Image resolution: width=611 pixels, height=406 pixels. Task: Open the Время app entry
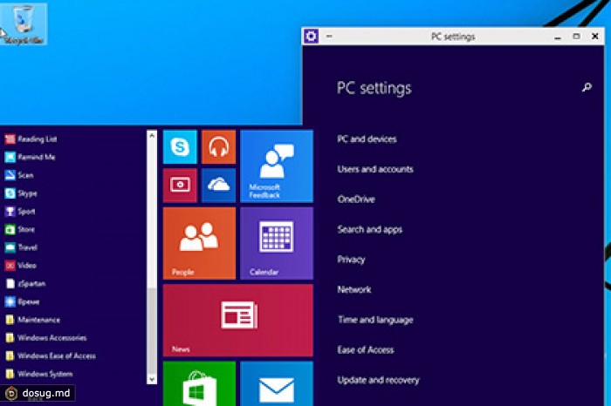[22, 301]
